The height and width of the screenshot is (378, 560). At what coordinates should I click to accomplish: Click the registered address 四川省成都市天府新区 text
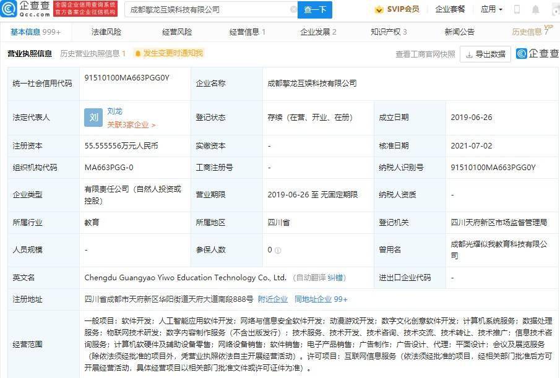click(169, 299)
